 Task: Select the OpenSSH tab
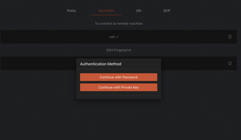click(x=106, y=11)
